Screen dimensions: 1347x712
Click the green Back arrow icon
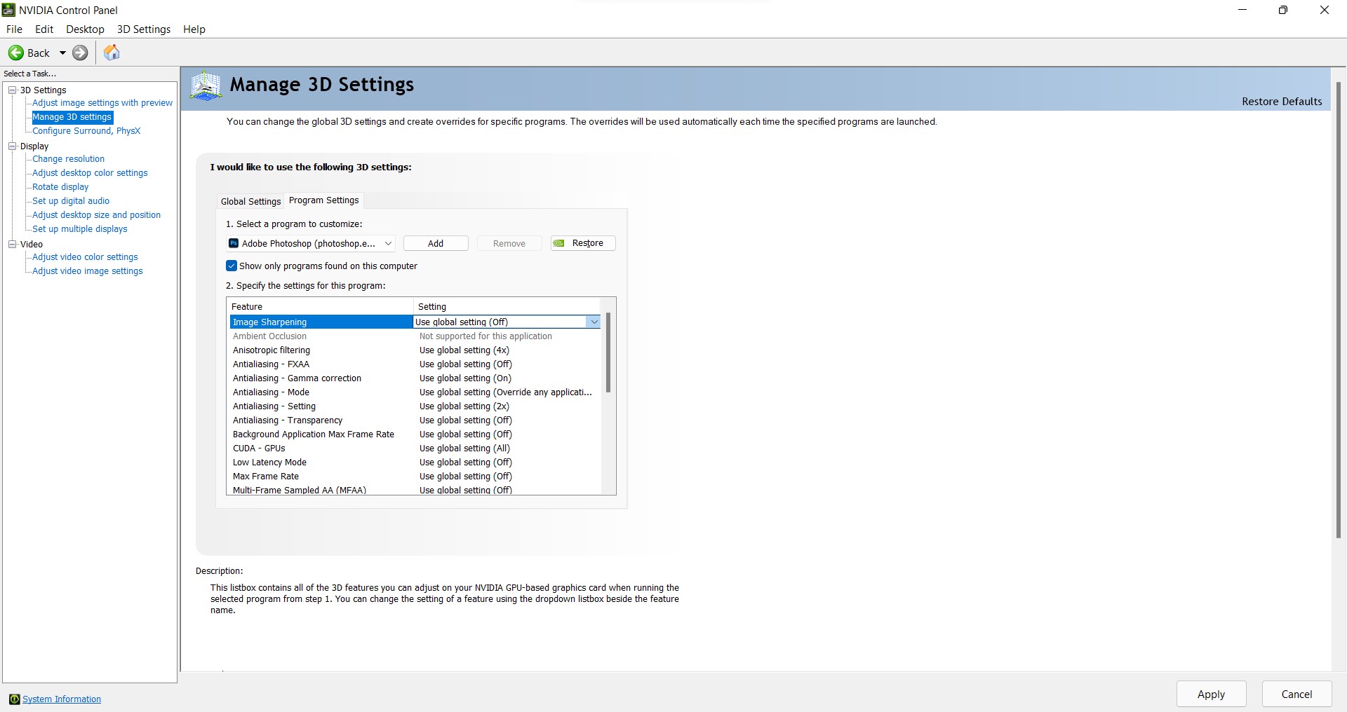pyautogui.click(x=15, y=53)
